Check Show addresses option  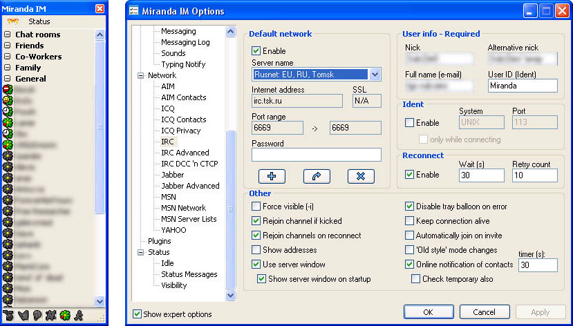tap(256, 250)
